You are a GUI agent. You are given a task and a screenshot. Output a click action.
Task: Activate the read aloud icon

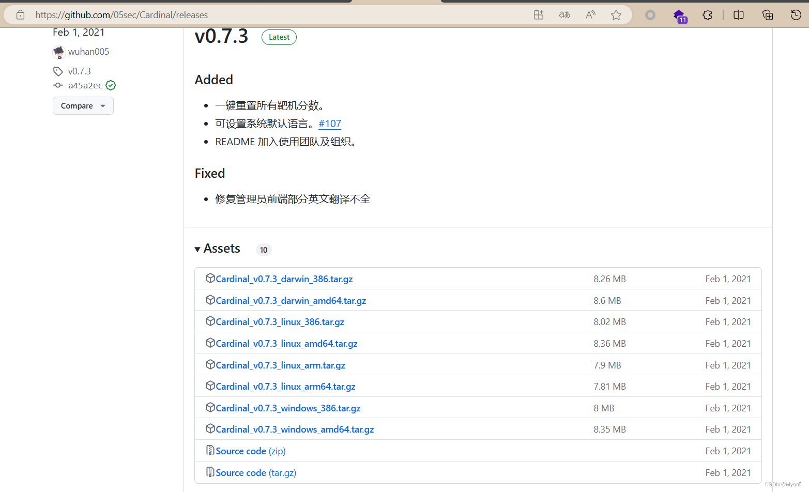590,15
